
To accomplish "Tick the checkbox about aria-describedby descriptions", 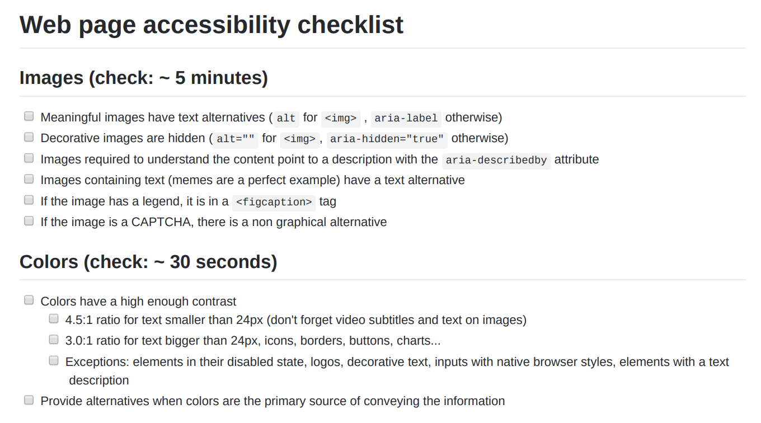I will 29,158.
